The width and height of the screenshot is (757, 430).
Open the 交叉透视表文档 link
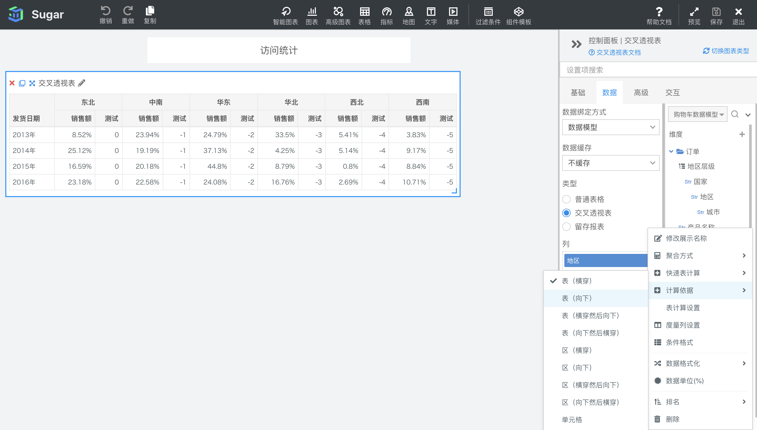click(615, 53)
